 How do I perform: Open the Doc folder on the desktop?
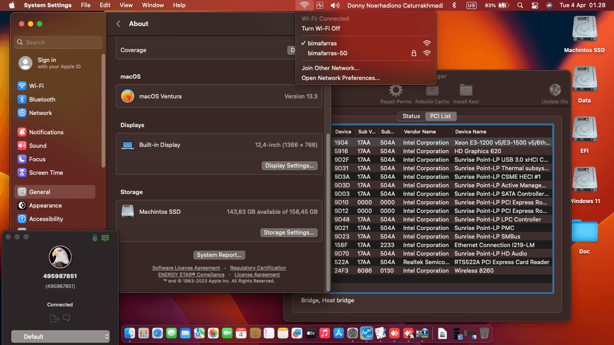click(584, 235)
